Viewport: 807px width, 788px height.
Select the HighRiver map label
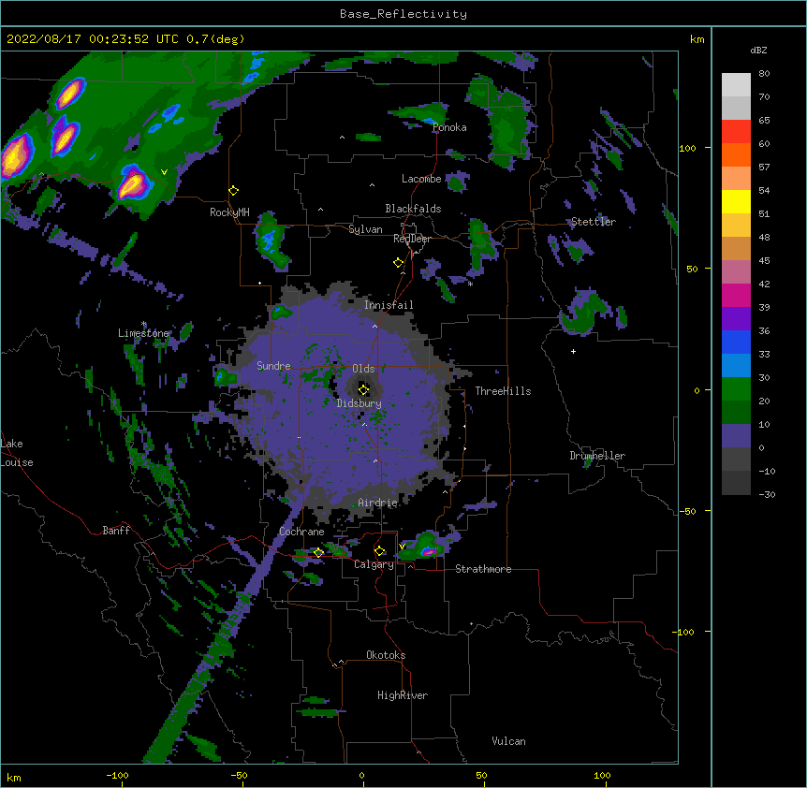[403, 695]
